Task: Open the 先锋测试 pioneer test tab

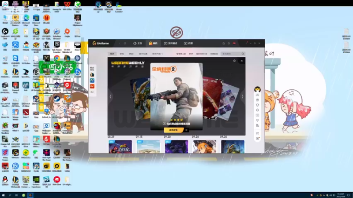Action: (170, 43)
